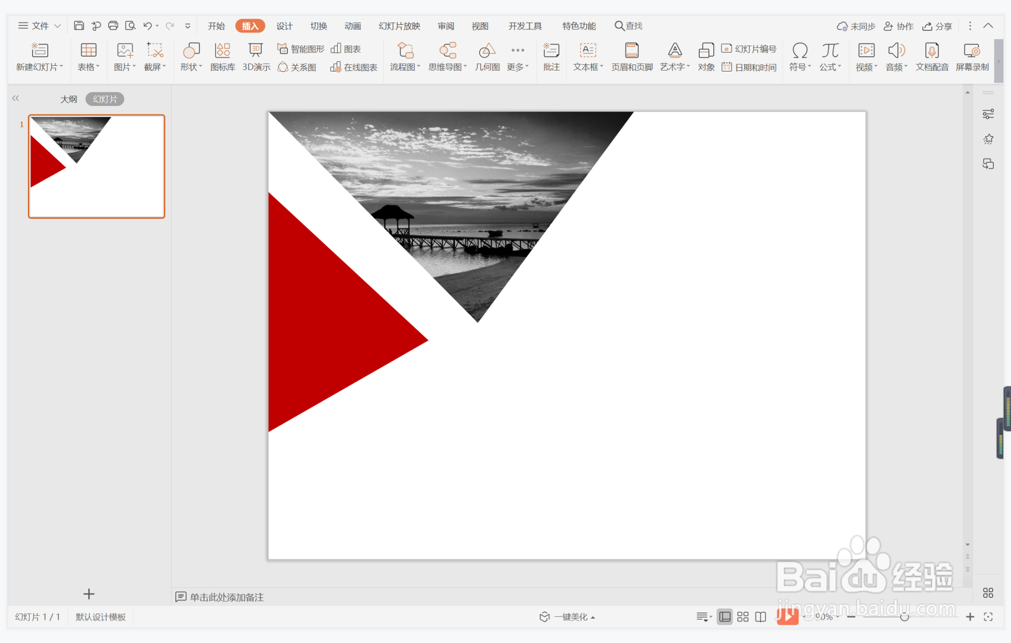Open the 设计 ribbon tab
This screenshot has height=643, width=1011.
point(284,26)
